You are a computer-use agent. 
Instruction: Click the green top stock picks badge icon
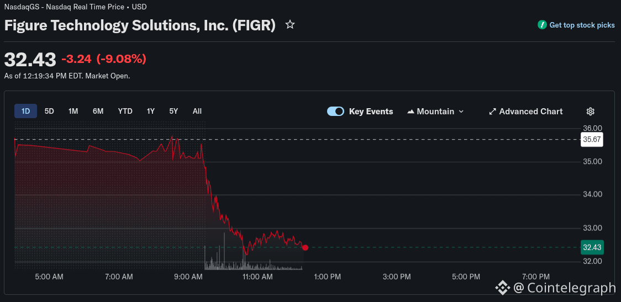[542, 25]
